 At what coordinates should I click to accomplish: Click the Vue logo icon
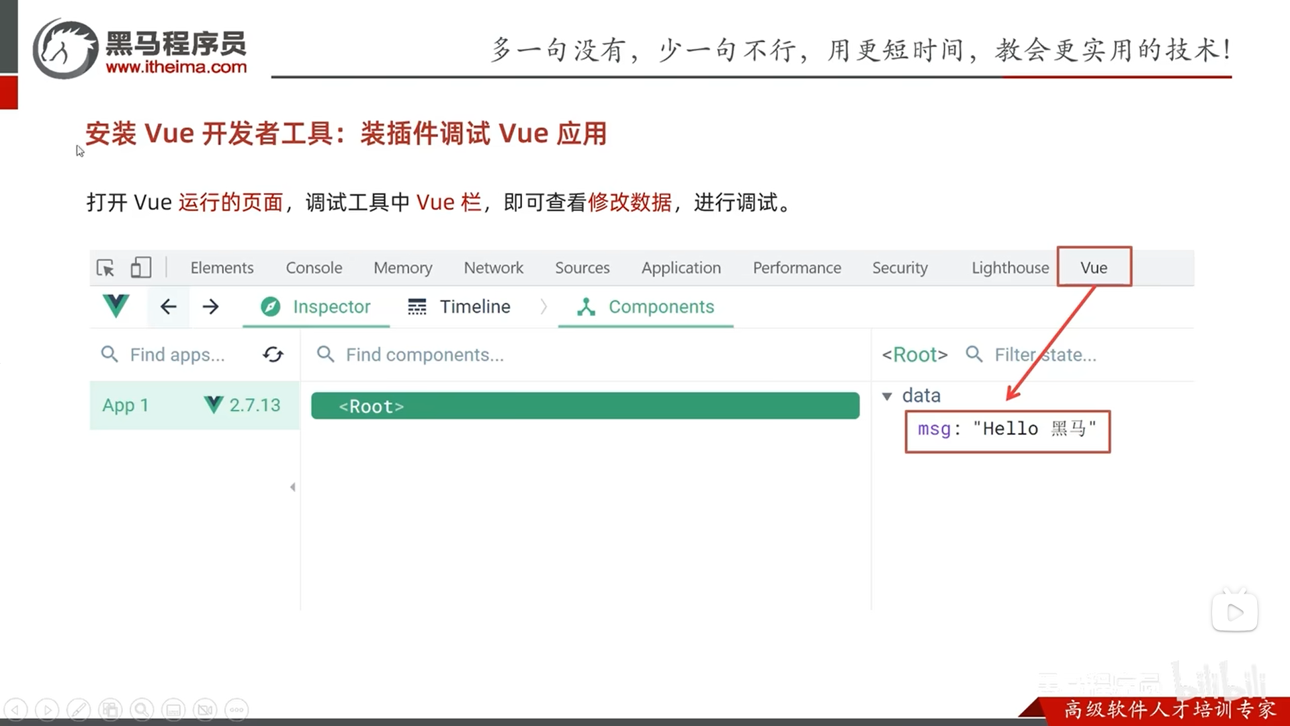[x=116, y=306]
